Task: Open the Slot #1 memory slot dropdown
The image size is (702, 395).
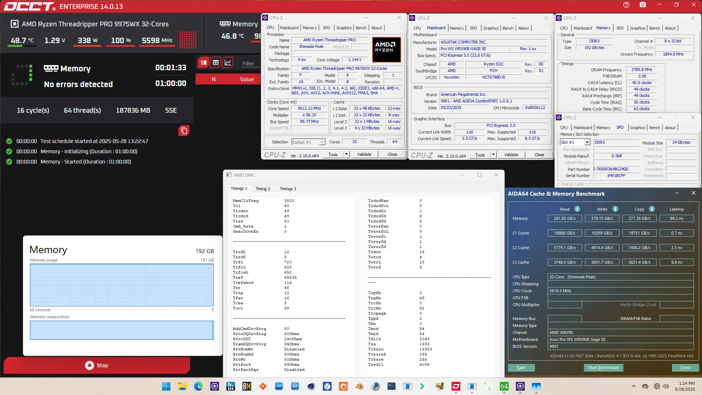Action: (587, 142)
